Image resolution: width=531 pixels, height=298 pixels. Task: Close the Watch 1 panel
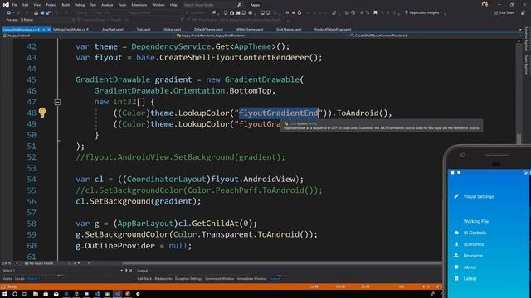coord(131,271)
